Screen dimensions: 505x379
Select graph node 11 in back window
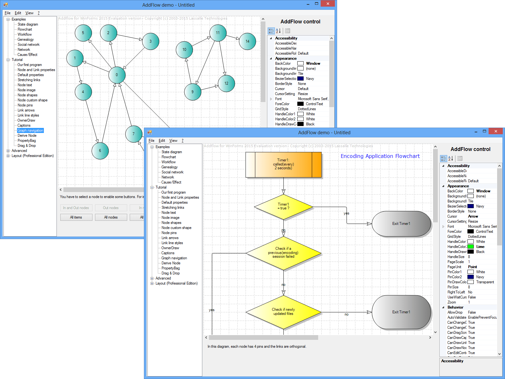tap(218, 33)
